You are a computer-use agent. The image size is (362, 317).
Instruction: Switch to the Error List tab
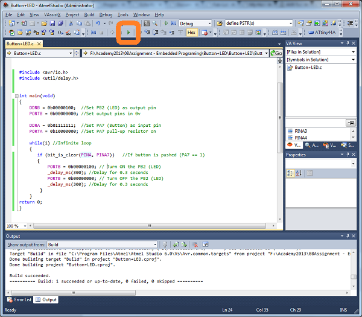pos(19,299)
